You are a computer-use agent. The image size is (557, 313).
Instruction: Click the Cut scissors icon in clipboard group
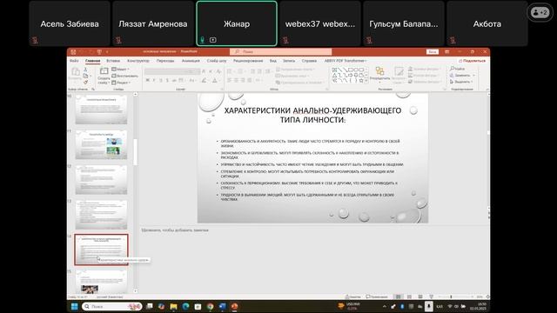point(85,70)
